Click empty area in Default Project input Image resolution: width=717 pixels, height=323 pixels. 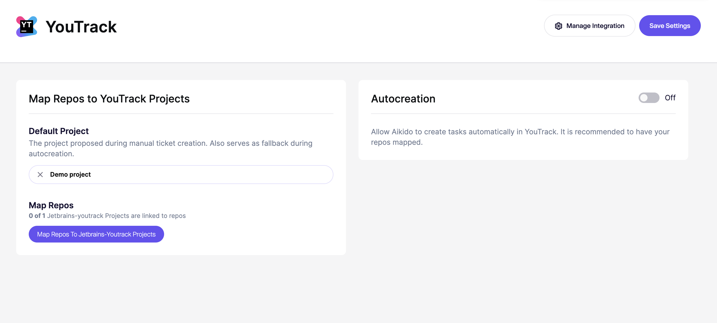[x=212, y=175]
